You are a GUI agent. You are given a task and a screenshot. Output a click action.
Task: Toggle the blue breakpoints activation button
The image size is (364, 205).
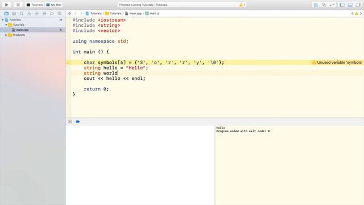click(x=78, y=121)
